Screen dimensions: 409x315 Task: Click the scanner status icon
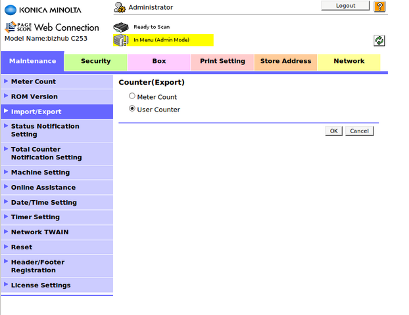121,28
